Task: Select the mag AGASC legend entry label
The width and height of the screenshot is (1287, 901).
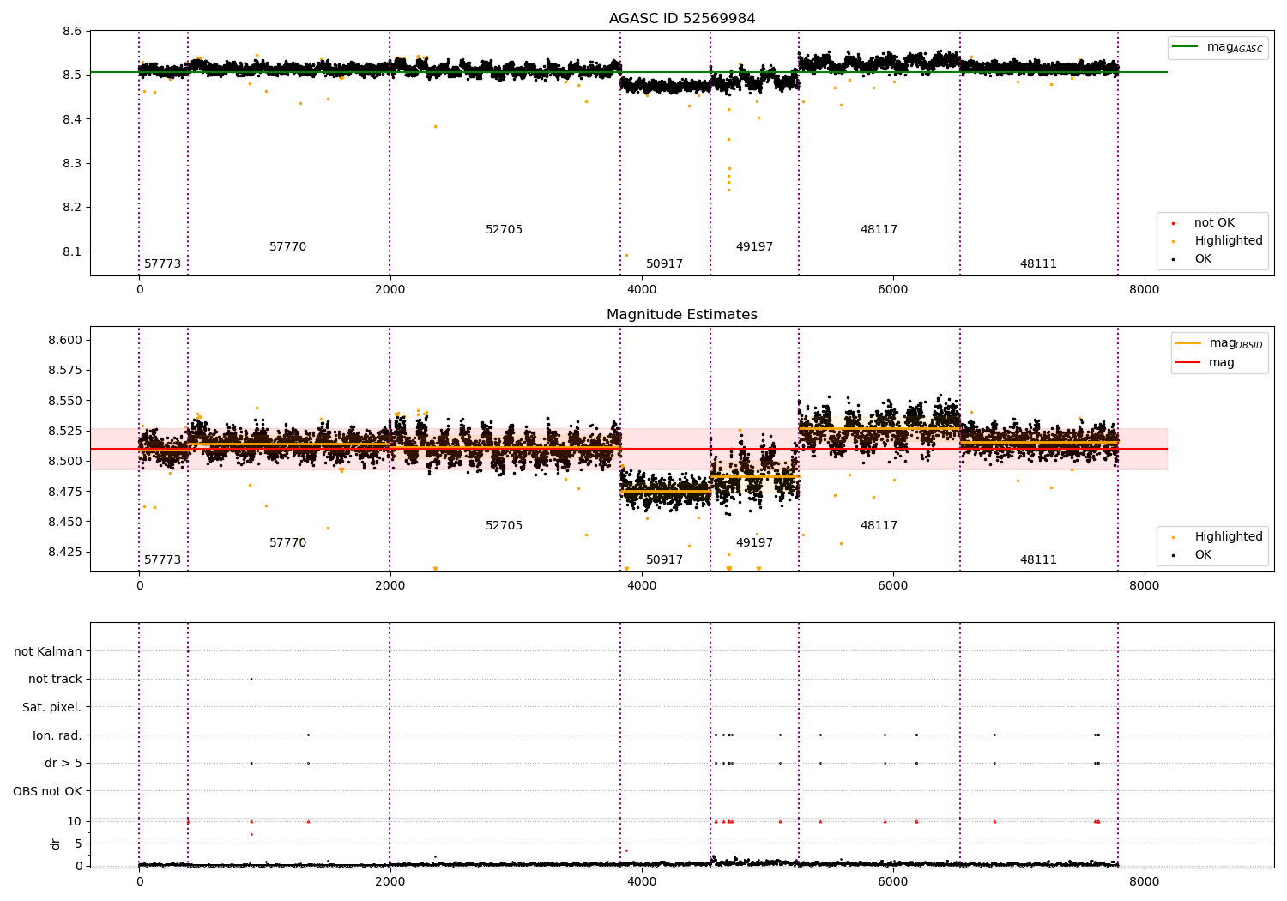Action: point(1235,47)
